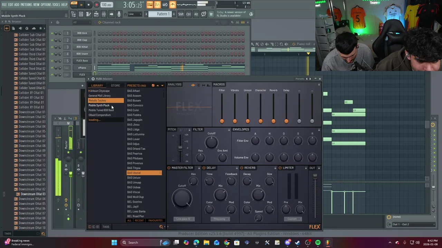Screen dimensions: 442x248
Task: Open the Line snap dropdown in toolbar
Action: coord(134,14)
